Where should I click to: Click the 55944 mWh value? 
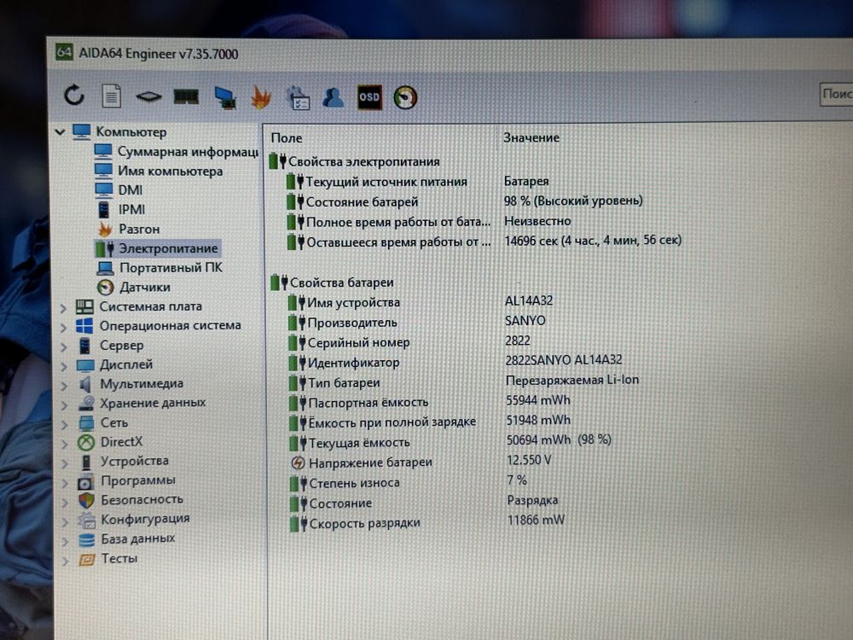(x=538, y=400)
